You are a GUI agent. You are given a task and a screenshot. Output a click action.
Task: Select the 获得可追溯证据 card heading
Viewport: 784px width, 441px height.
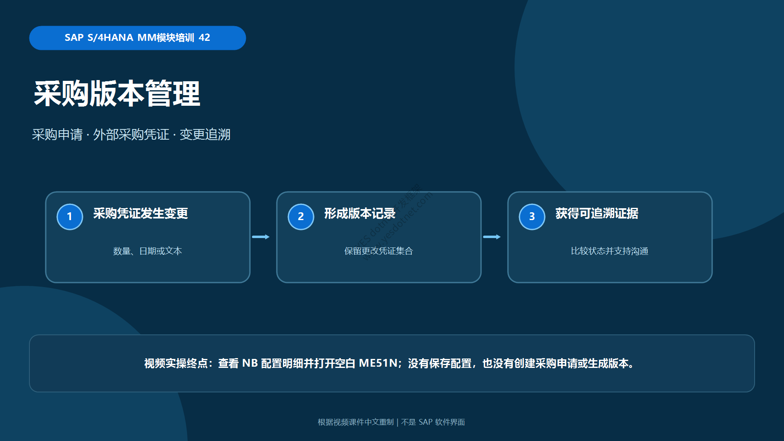pyautogui.click(x=597, y=213)
